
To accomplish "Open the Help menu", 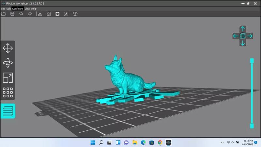I will tap(34, 9).
